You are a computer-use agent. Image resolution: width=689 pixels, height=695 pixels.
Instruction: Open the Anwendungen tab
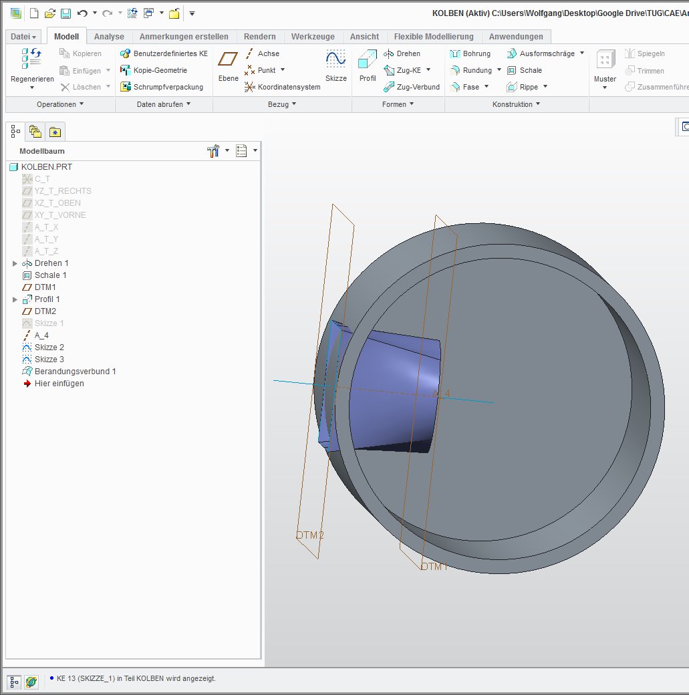(516, 36)
